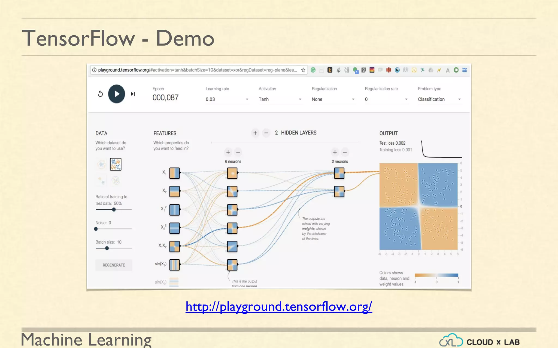Open the Regularization rate dropdown showing 0
558x348 pixels.
click(387, 99)
